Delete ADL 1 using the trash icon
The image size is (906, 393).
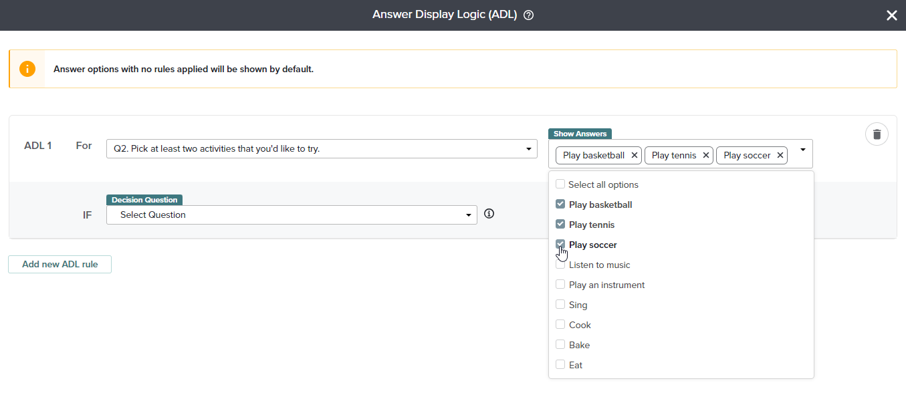click(877, 134)
